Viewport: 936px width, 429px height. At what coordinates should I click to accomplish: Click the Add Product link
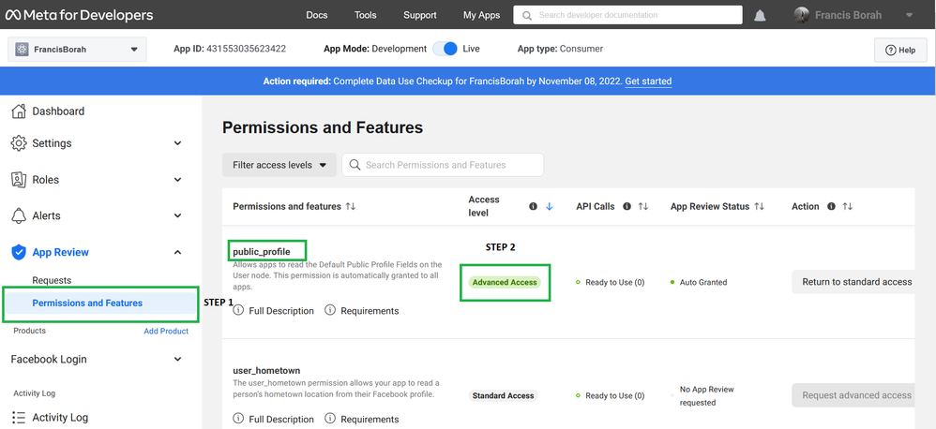point(166,331)
